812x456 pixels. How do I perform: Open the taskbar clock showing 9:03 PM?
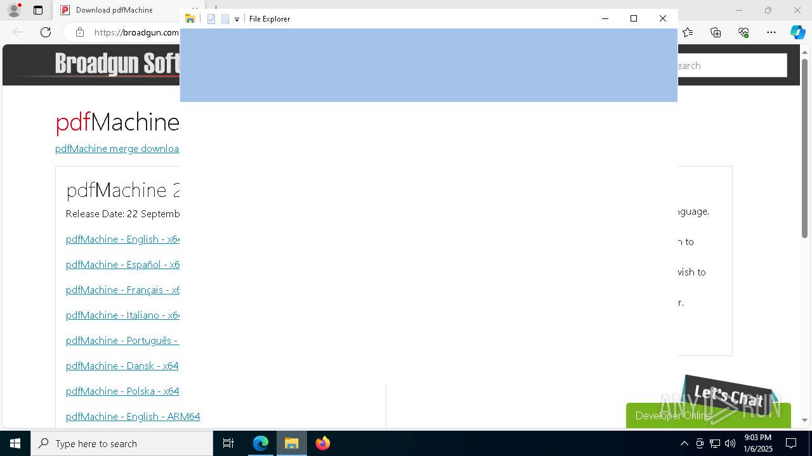click(x=758, y=443)
